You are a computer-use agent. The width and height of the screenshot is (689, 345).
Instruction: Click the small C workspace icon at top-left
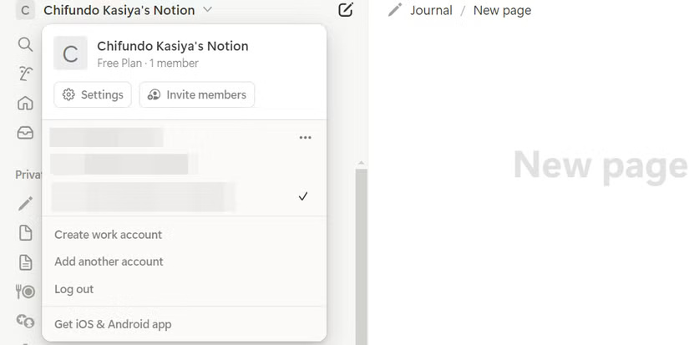25,11
